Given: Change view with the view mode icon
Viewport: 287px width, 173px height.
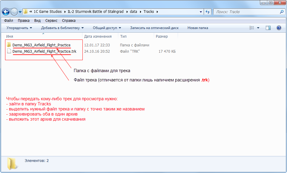Looking at the screenshot, I should (x=252, y=28).
